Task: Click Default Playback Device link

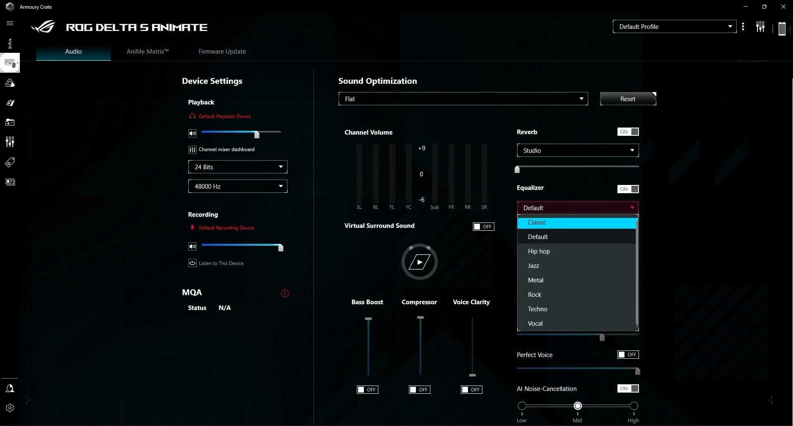Action: tap(225, 116)
